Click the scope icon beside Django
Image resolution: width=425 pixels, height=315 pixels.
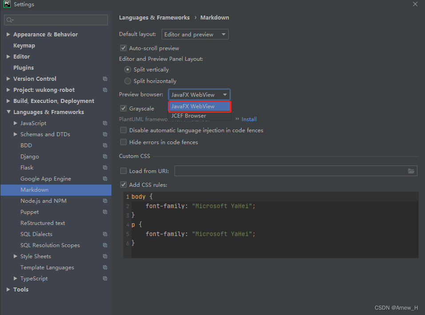pyautogui.click(x=105, y=156)
